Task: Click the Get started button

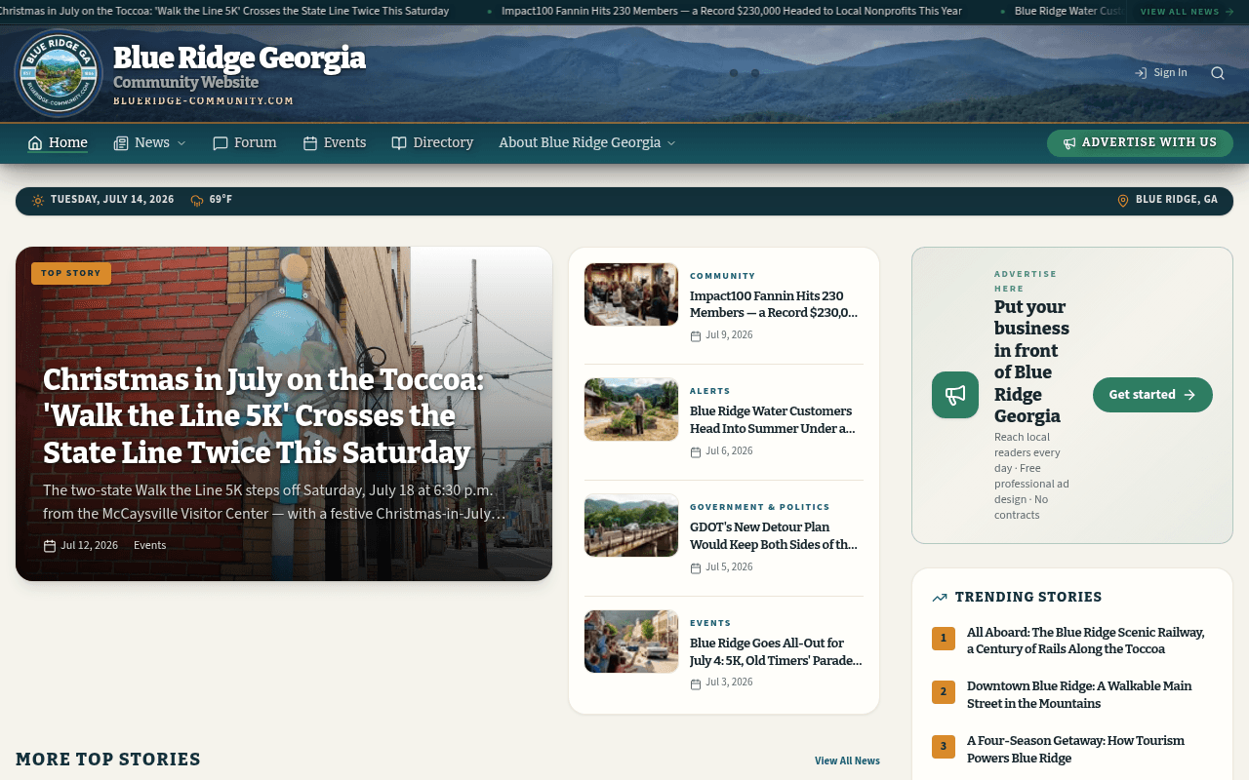Action: 1152,395
